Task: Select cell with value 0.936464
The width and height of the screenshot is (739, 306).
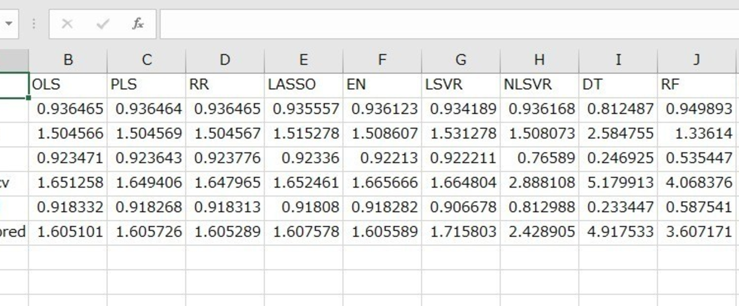Action: tap(147, 109)
